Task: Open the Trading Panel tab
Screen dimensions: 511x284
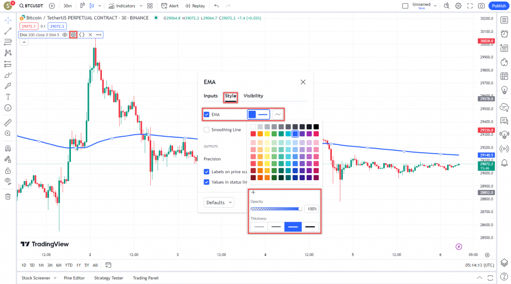Action: tap(146, 278)
